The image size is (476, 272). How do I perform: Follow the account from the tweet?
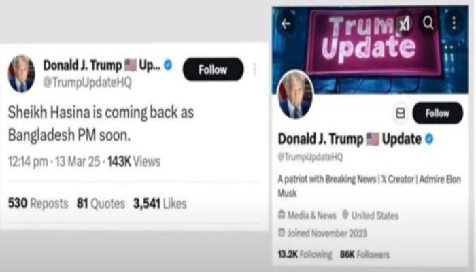pos(213,69)
